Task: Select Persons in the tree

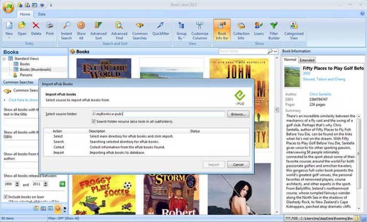Action: click(x=26, y=75)
